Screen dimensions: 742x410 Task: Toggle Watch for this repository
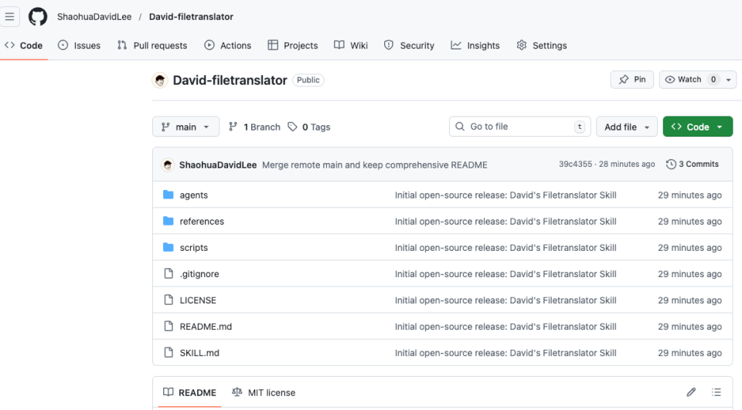(x=684, y=80)
